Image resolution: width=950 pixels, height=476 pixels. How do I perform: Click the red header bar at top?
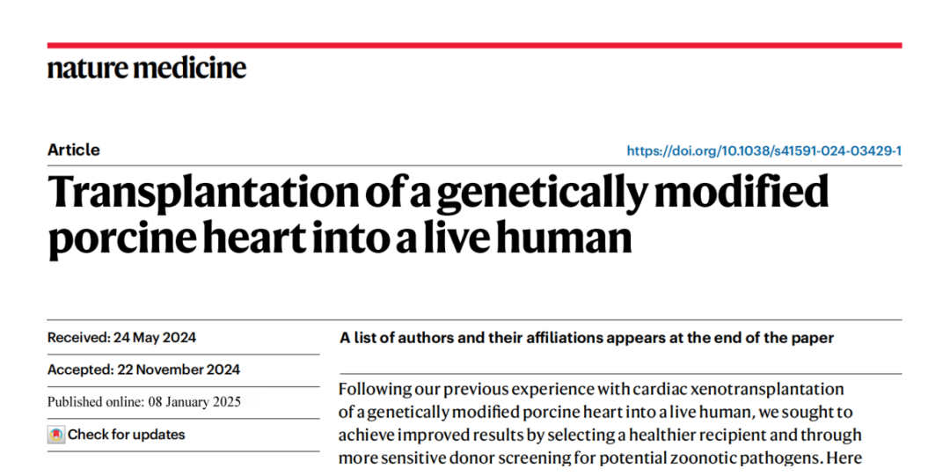click(474, 46)
